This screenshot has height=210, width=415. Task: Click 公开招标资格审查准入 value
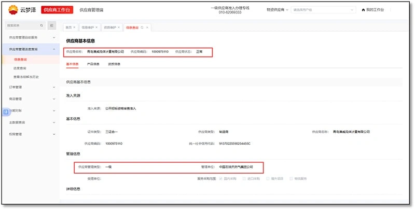[x=121, y=108]
